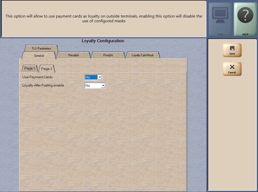The height and width of the screenshot is (192, 258).
Task: Select the General tab
Action: pos(39,55)
